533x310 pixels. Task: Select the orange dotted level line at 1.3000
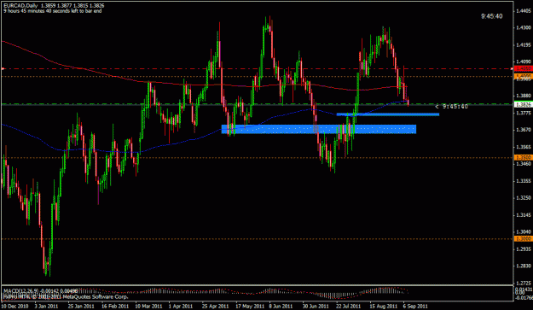(x=257, y=239)
